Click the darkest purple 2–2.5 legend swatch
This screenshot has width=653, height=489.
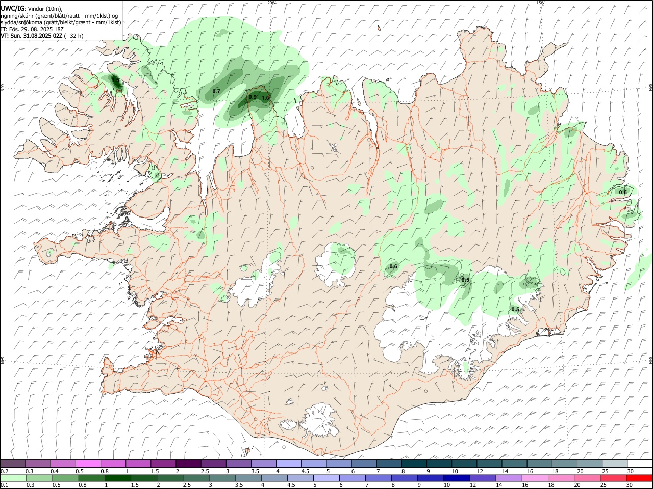coord(188,464)
